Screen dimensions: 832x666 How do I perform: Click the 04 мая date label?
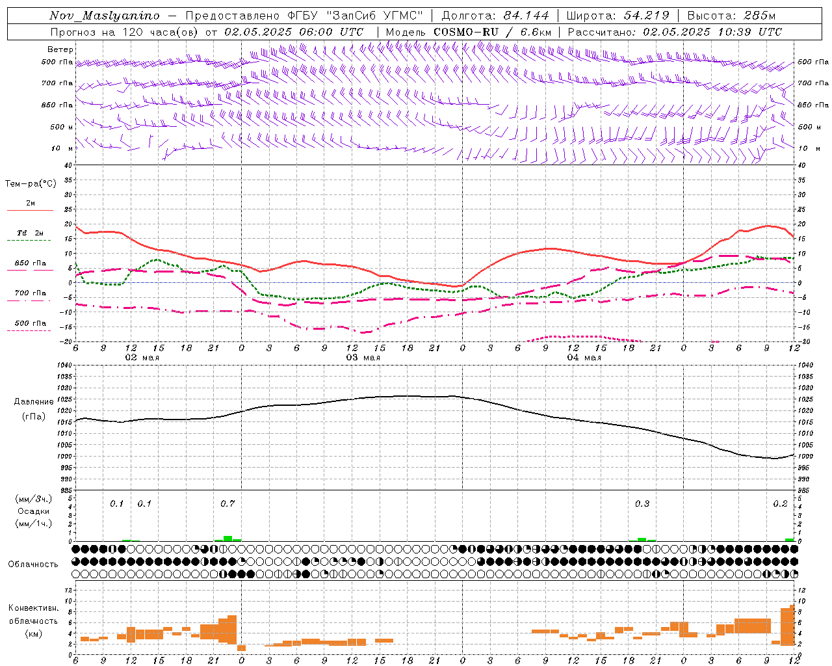coord(584,358)
